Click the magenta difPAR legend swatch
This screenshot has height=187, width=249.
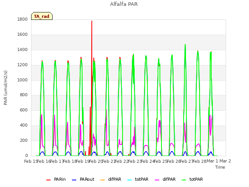(157, 180)
